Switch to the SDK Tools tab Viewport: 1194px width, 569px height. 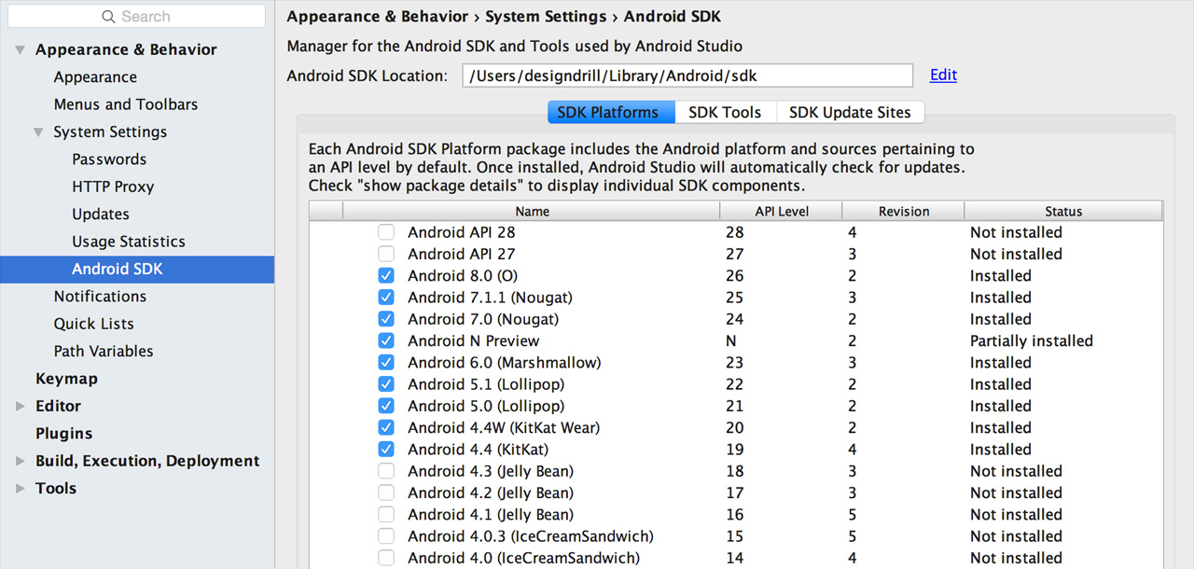[x=725, y=112]
